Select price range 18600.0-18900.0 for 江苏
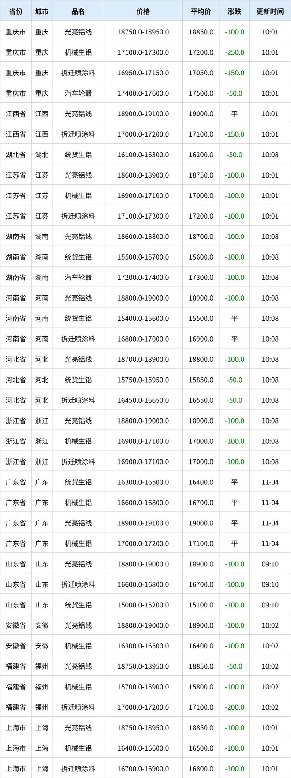The width and height of the screenshot is (291, 778). click(x=143, y=175)
